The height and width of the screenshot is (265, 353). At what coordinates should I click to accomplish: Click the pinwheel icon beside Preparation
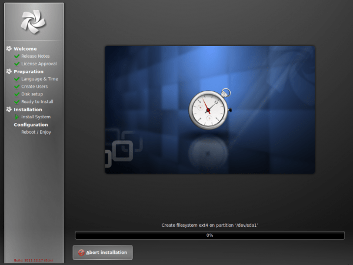point(9,71)
